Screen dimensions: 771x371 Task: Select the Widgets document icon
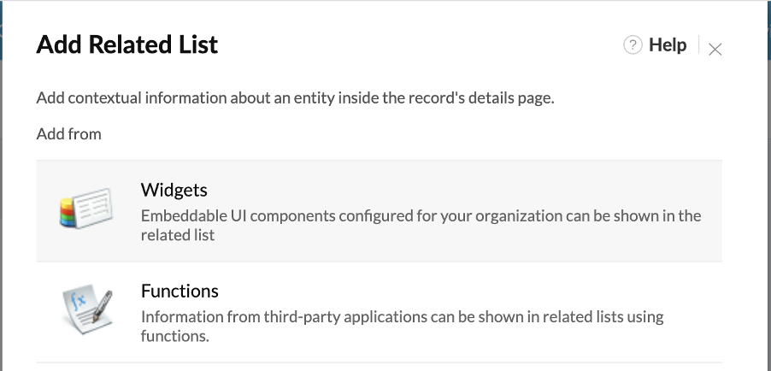(86, 208)
